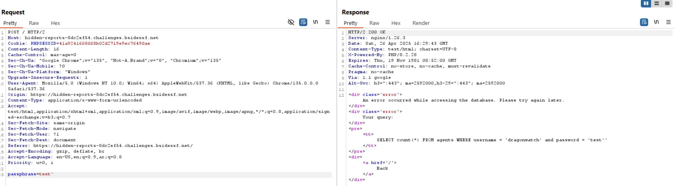Click the POST / HTTP/2 request line
The height and width of the screenshot is (186, 675).
tap(26, 32)
